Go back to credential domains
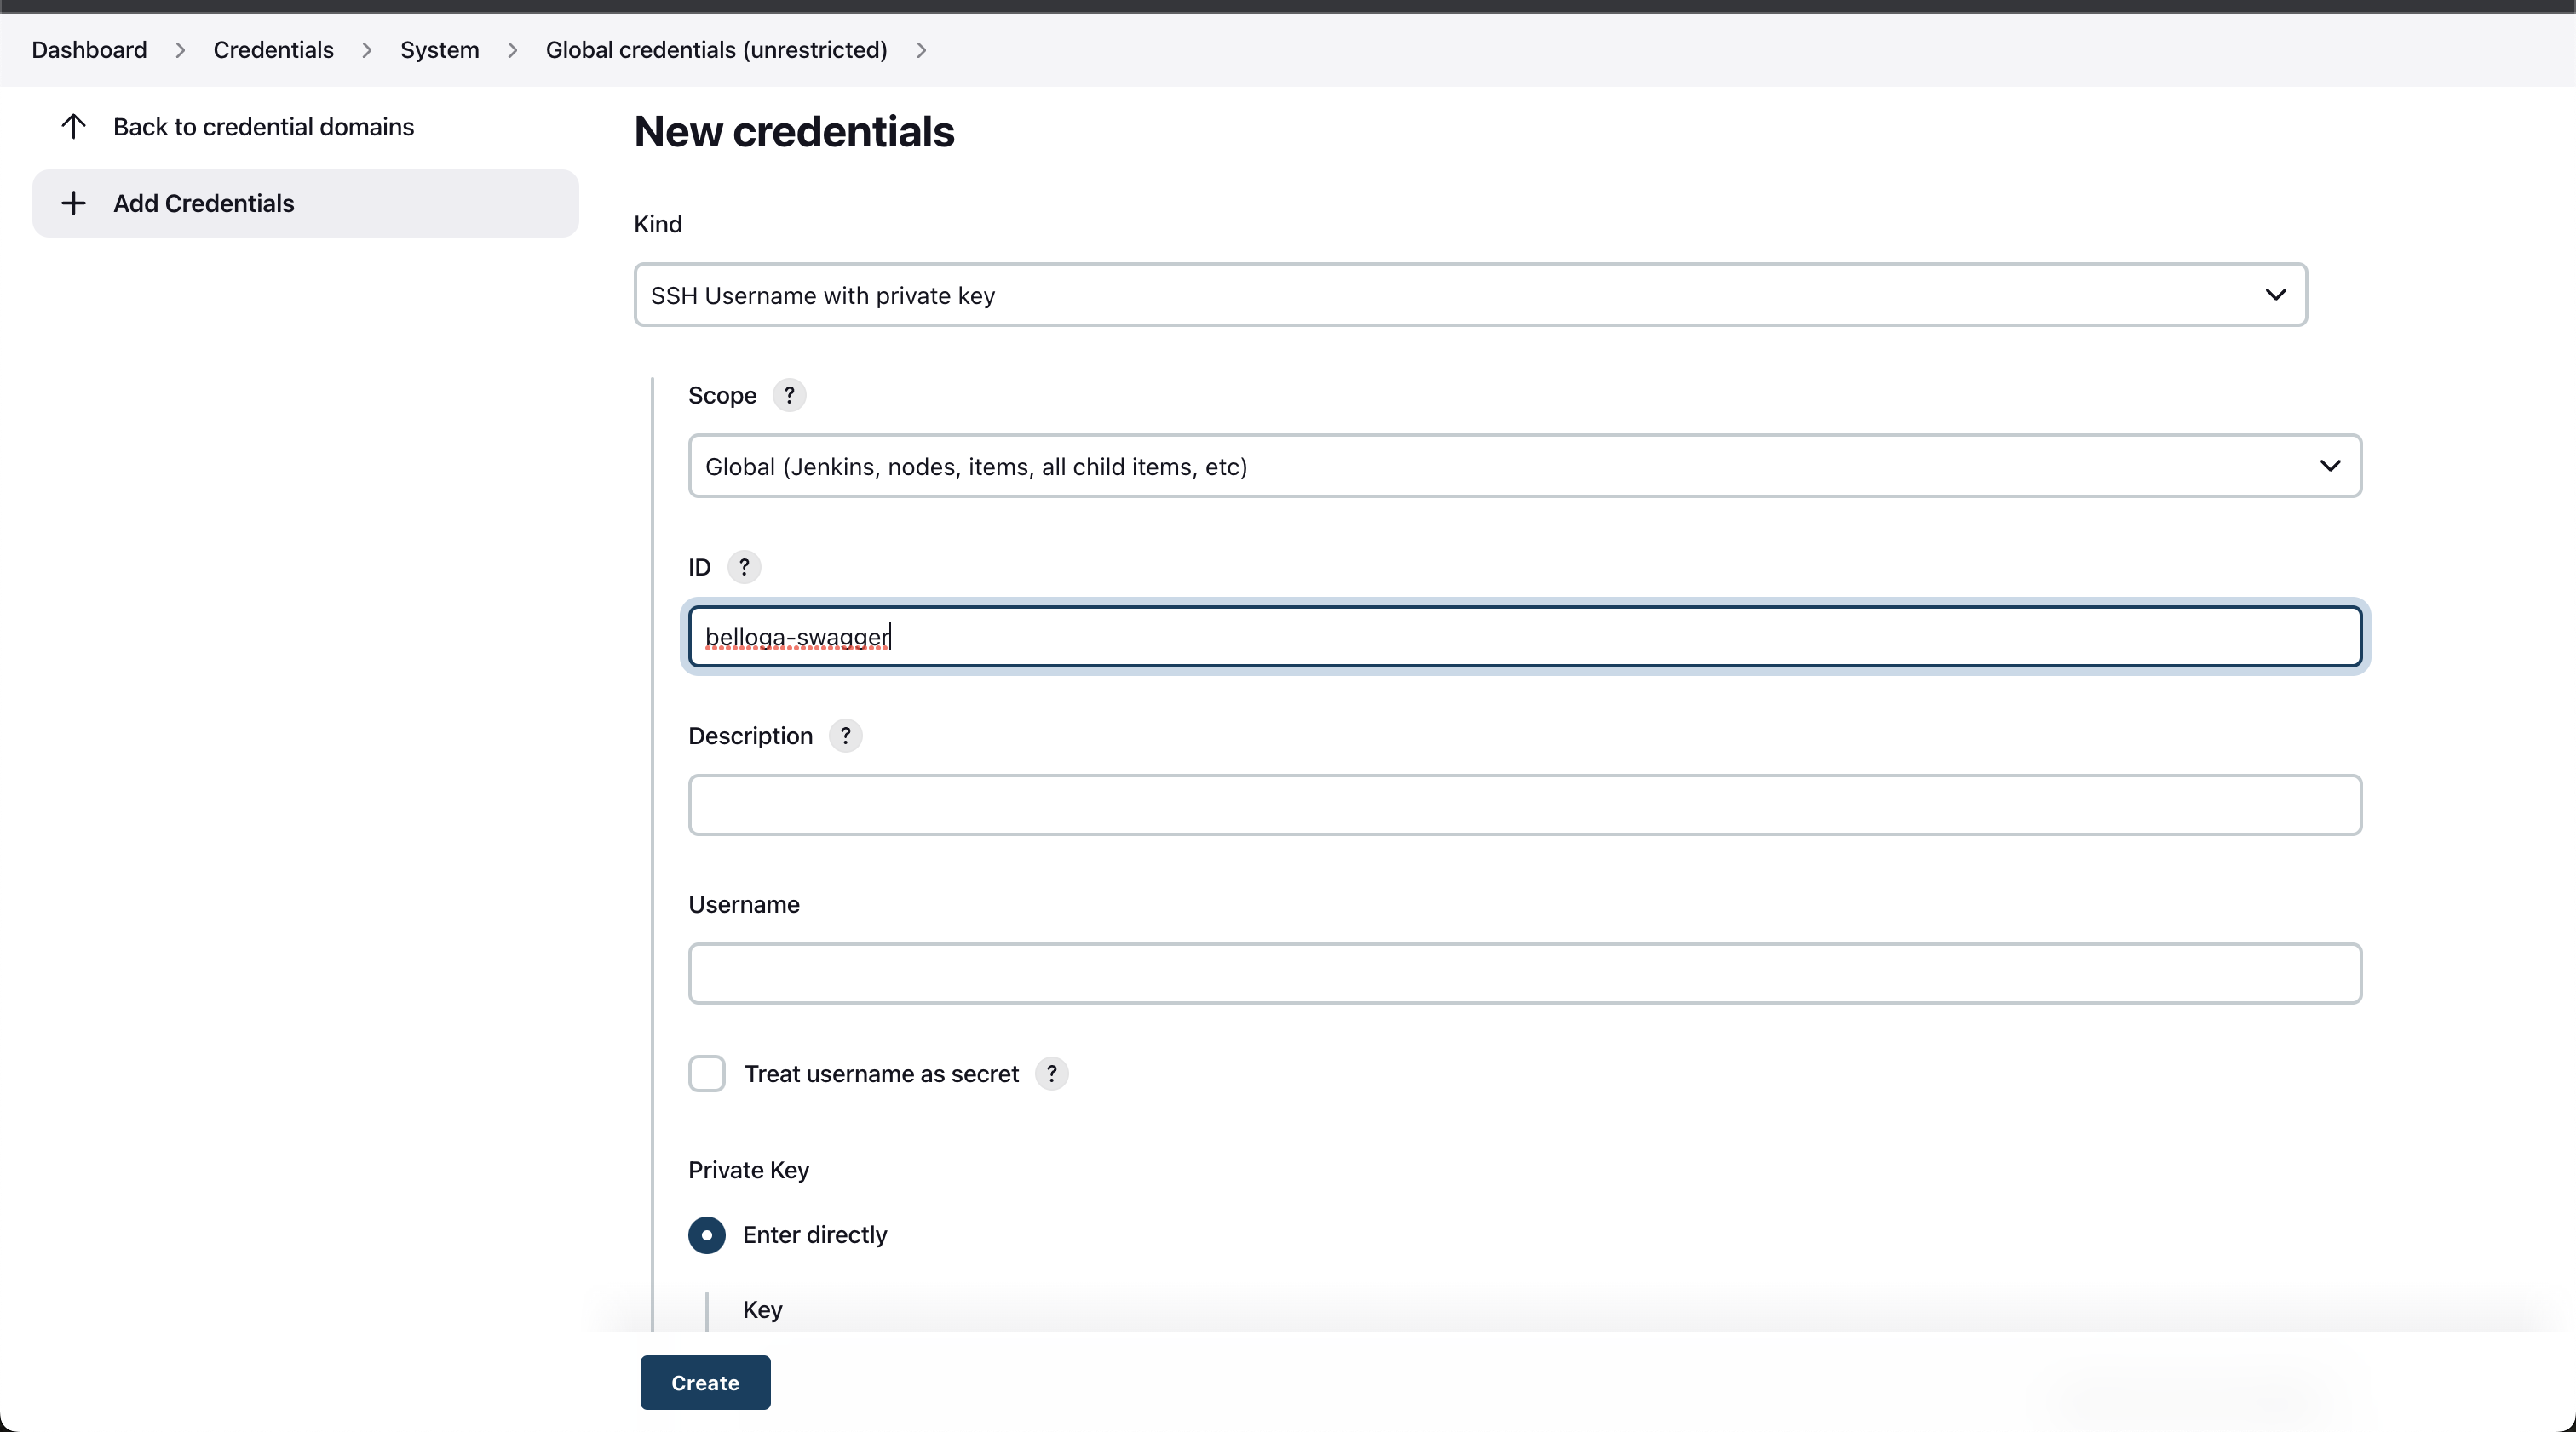2576x1432 pixels. point(263,127)
